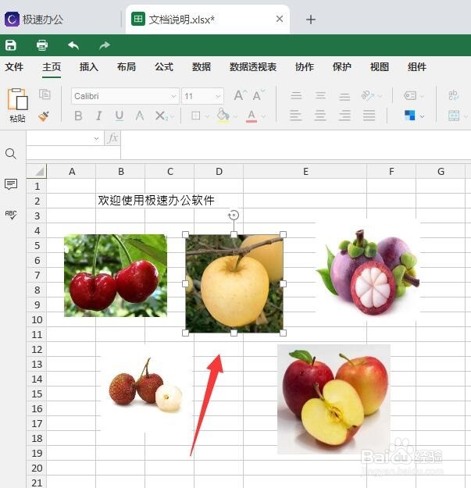471x488 pixels.
Task: Open the 视图 tab
Action: pos(380,67)
